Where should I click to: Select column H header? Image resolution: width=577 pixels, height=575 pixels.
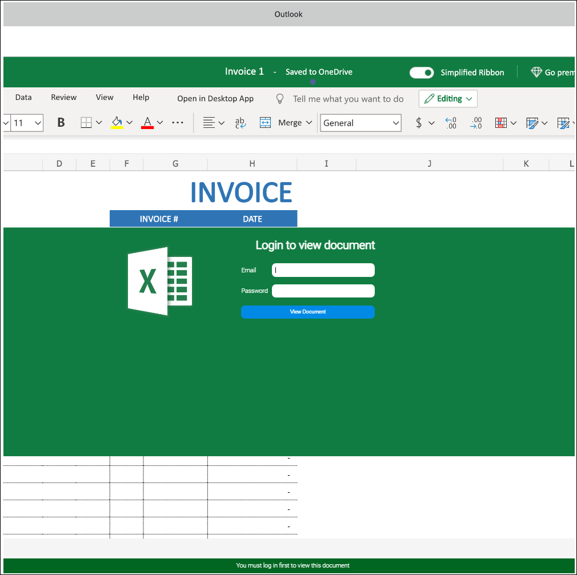(252, 164)
